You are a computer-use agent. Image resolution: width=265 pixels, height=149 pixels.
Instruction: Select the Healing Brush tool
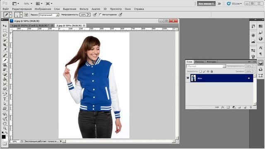click(x=5, y=55)
